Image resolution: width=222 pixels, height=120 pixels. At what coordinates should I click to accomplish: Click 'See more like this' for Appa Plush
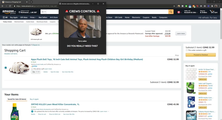pyautogui.click(x=67, y=72)
